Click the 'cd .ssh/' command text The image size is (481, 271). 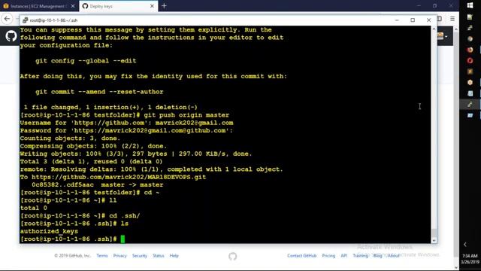tap(125, 216)
